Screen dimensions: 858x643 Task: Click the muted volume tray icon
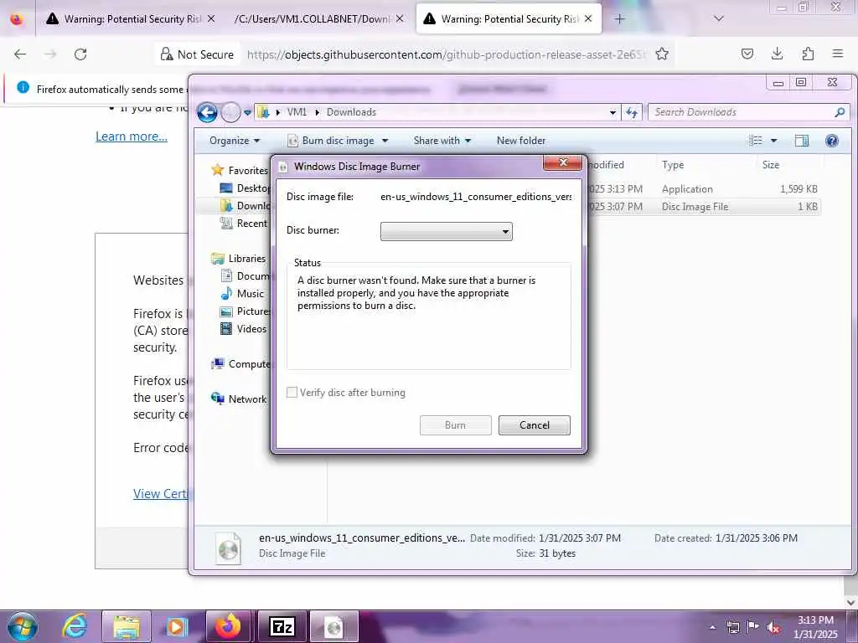[773, 627]
